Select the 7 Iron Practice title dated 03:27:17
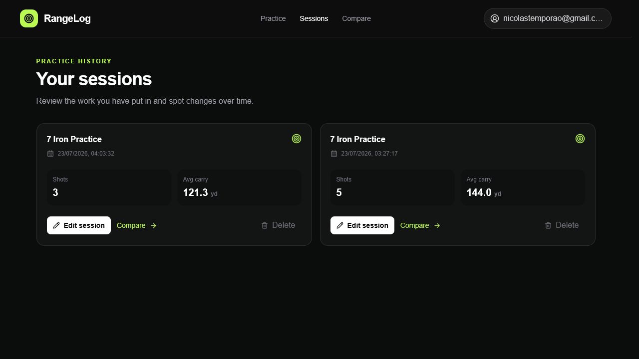 coord(358,139)
